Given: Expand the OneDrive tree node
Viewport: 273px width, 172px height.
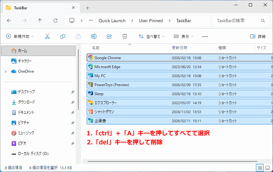Looking at the screenshot, I should 6,71.
